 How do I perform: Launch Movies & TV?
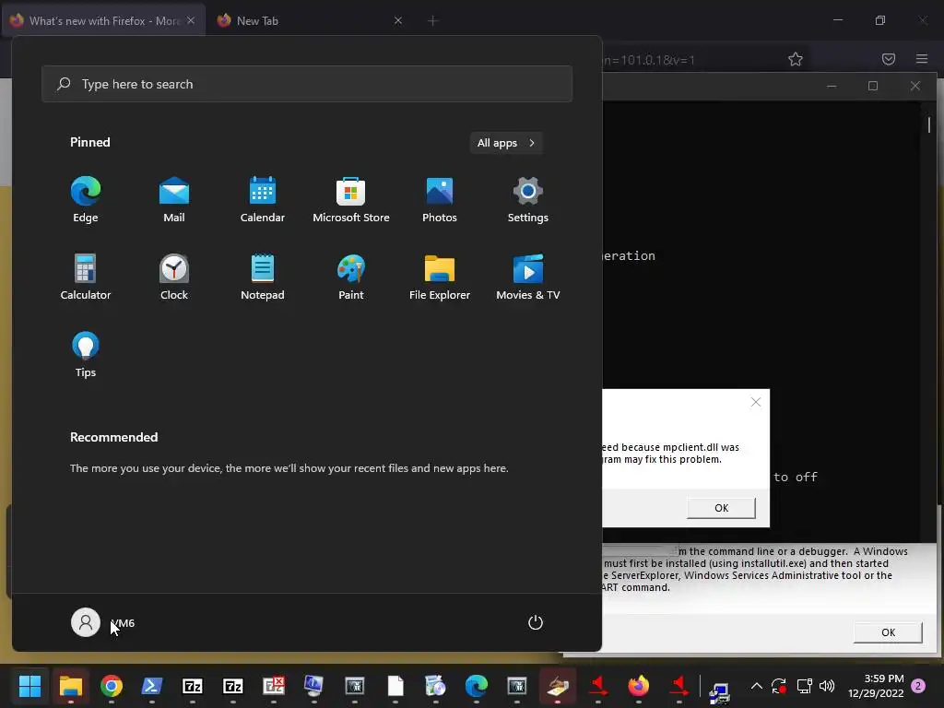click(528, 277)
